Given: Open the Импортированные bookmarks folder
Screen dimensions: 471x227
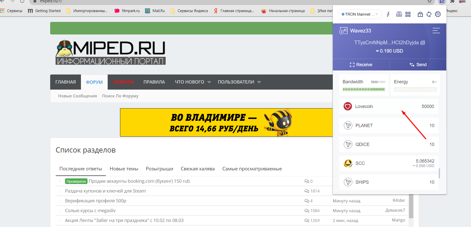Looking at the screenshot, I should tap(87, 11).
